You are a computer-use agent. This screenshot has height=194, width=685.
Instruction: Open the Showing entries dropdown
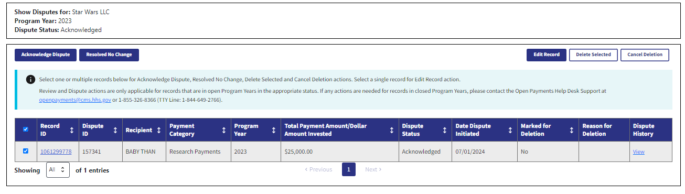tap(58, 170)
